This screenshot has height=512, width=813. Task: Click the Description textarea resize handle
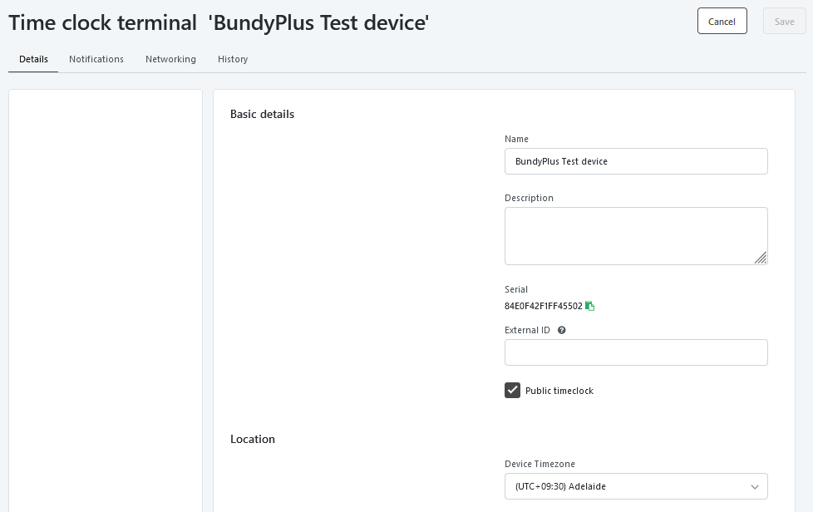pyautogui.click(x=761, y=258)
